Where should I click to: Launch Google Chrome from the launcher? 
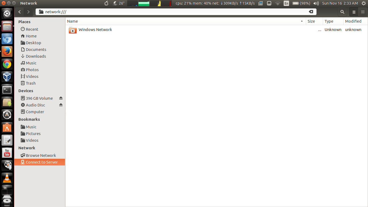tap(7, 64)
